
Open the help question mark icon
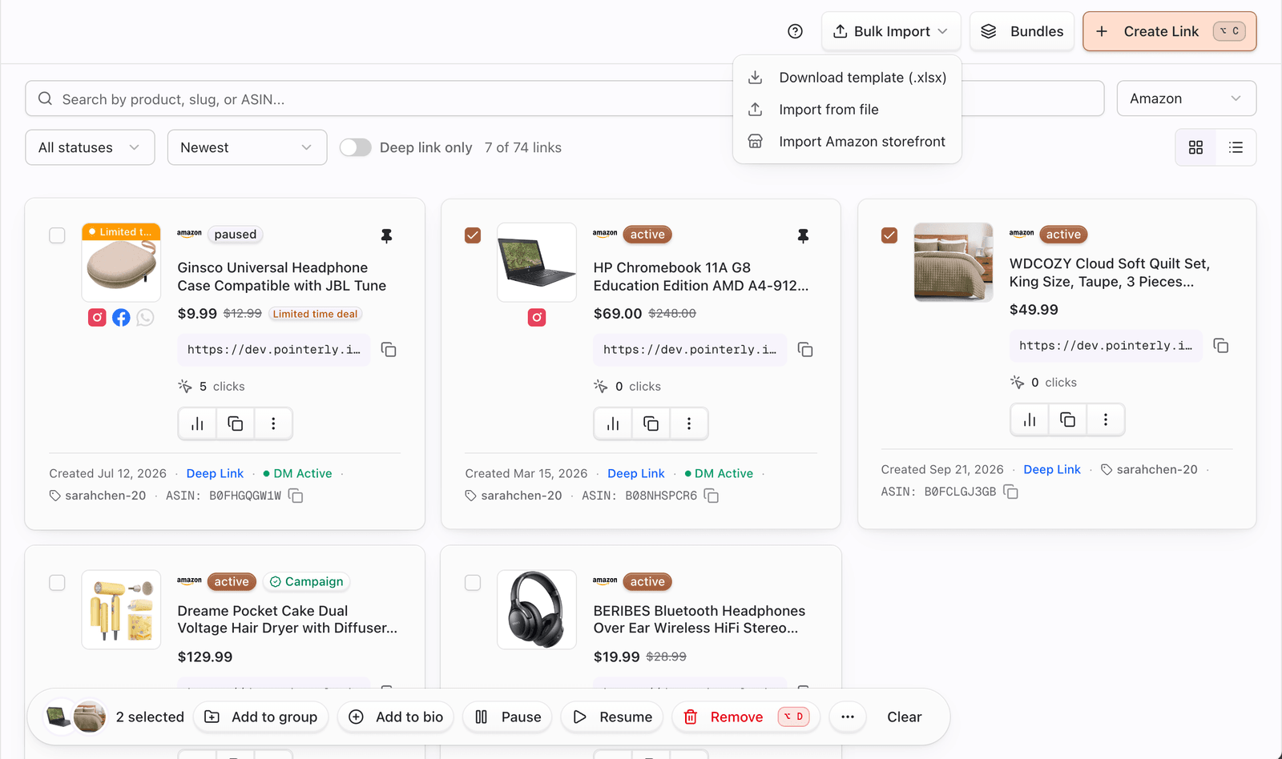[x=795, y=31]
